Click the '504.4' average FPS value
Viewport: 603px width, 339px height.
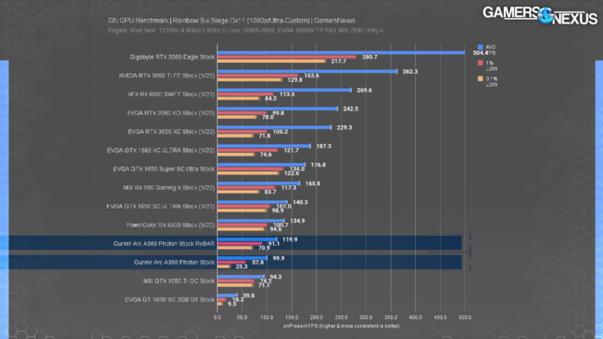481,53
